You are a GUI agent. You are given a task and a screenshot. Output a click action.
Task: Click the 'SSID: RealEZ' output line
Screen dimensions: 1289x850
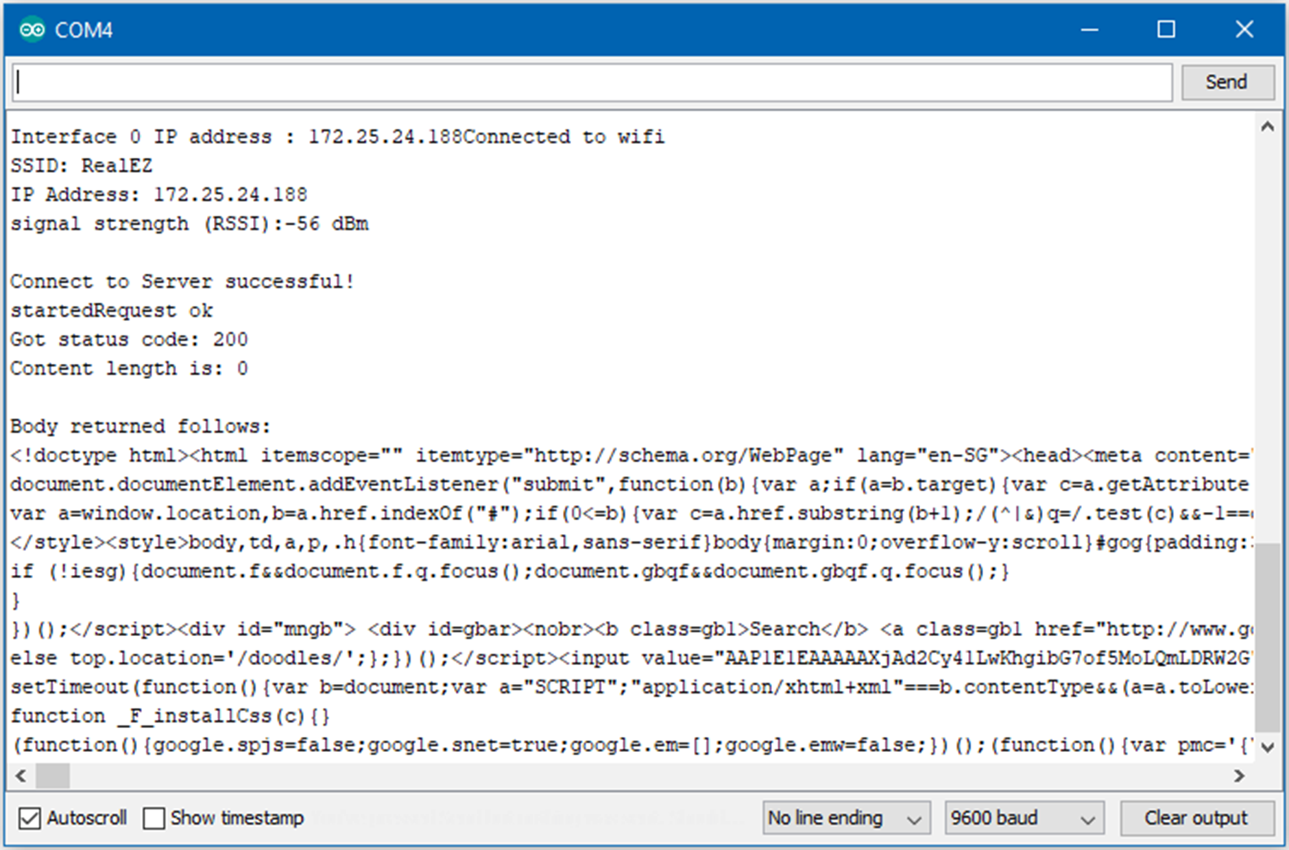click(82, 166)
